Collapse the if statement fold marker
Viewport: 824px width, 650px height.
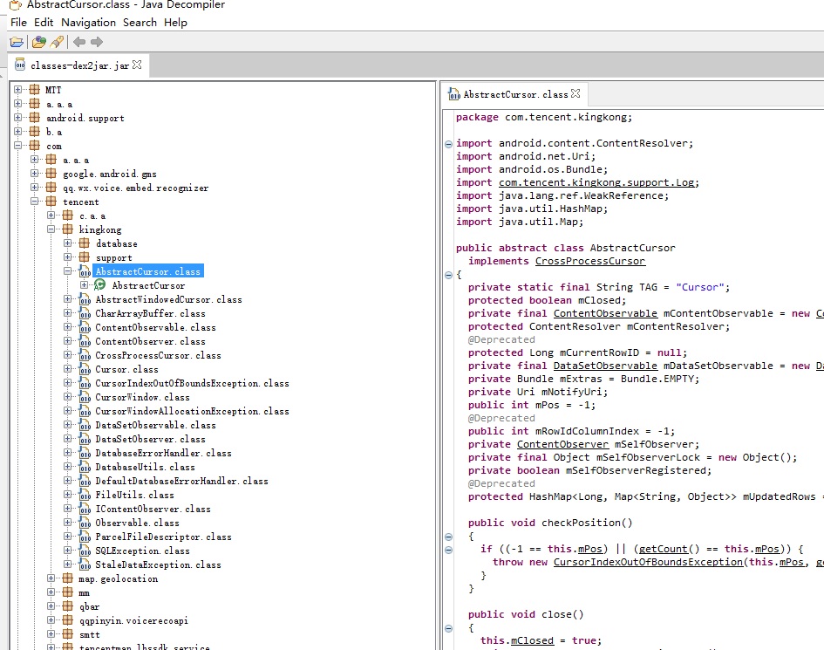(448, 550)
